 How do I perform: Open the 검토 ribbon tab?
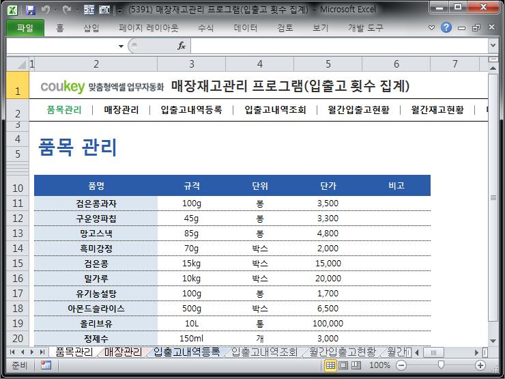click(x=285, y=28)
